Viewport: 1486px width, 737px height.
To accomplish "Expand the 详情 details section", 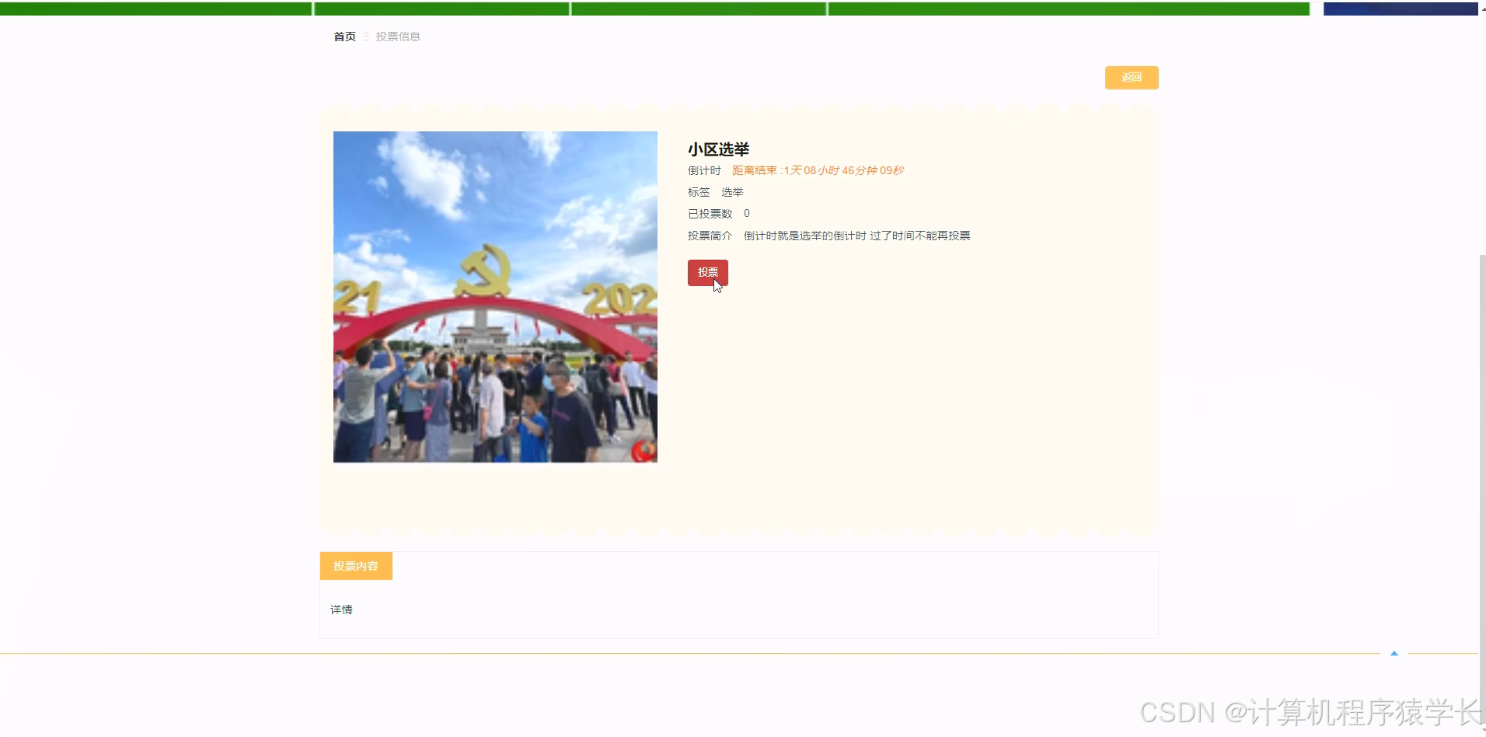I will [x=341, y=609].
